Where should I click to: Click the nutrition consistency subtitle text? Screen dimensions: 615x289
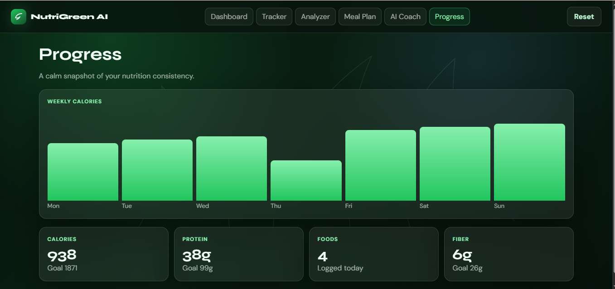pos(116,76)
